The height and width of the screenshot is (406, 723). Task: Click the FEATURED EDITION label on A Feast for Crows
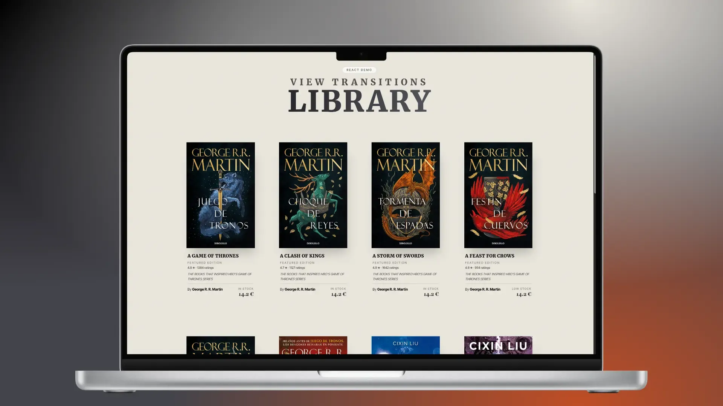482,262
